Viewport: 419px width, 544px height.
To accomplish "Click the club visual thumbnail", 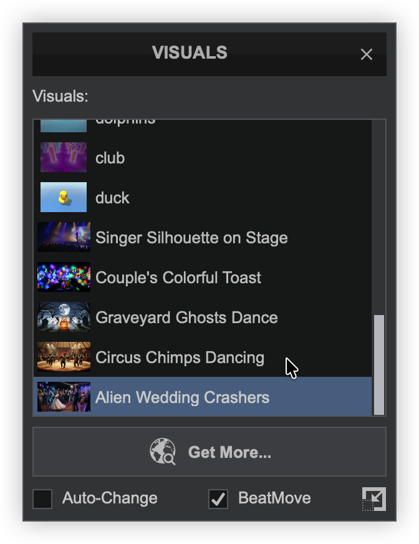I will click(x=64, y=158).
